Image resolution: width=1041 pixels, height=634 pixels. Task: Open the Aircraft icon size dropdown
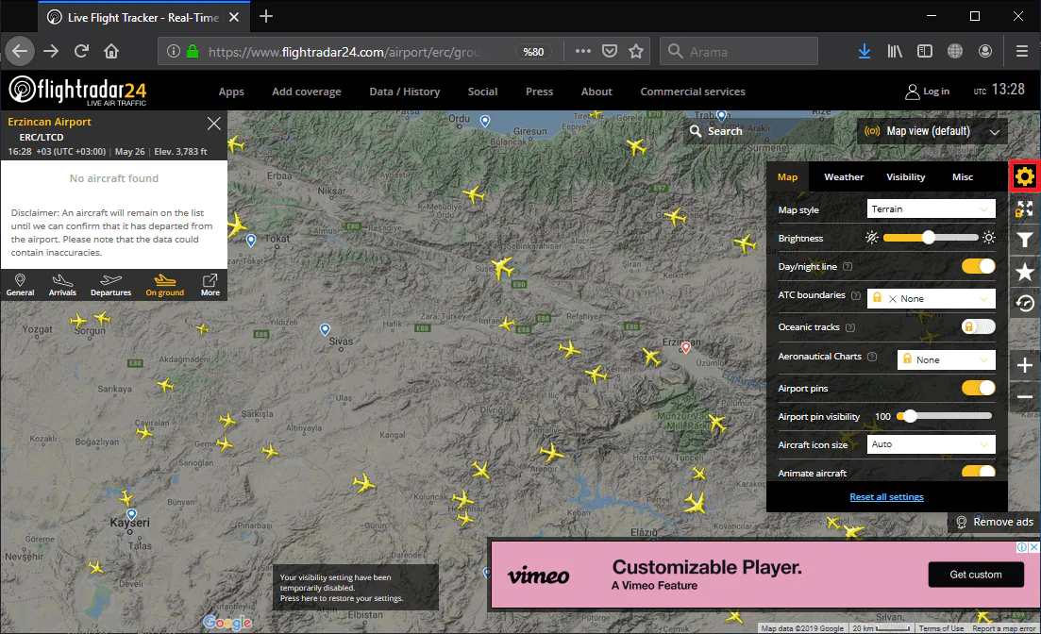click(931, 443)
